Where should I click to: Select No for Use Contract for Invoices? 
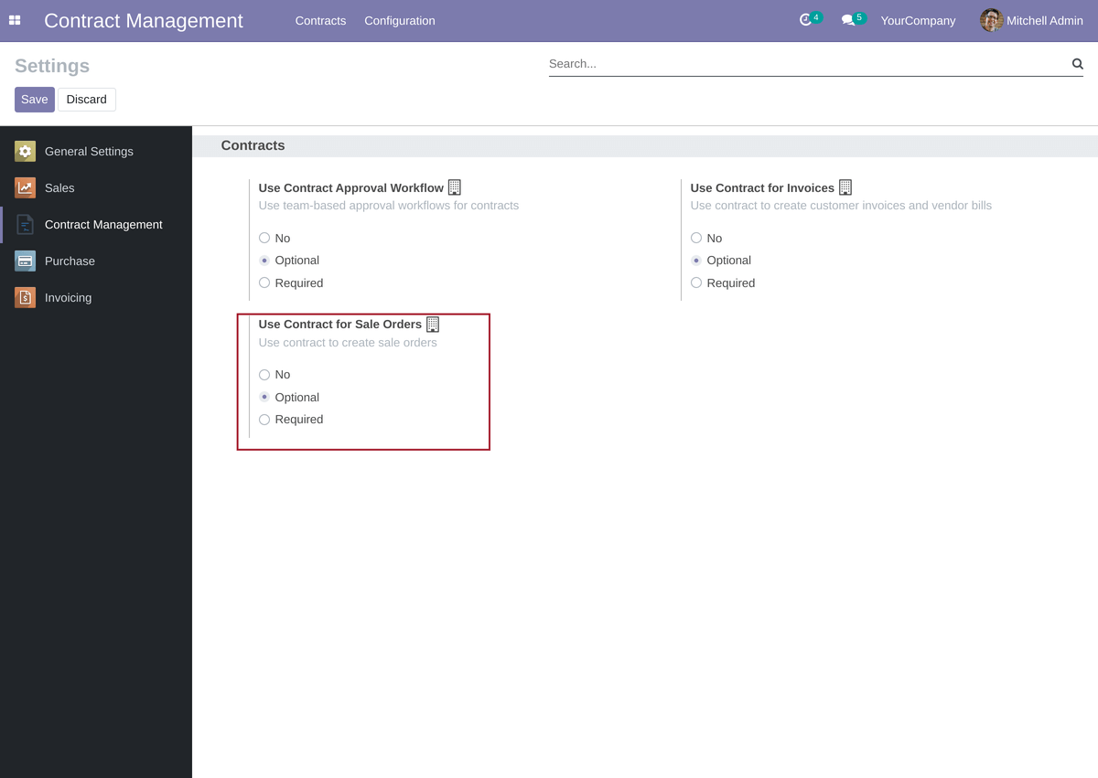pyautogui.click(x=696, y=238)
